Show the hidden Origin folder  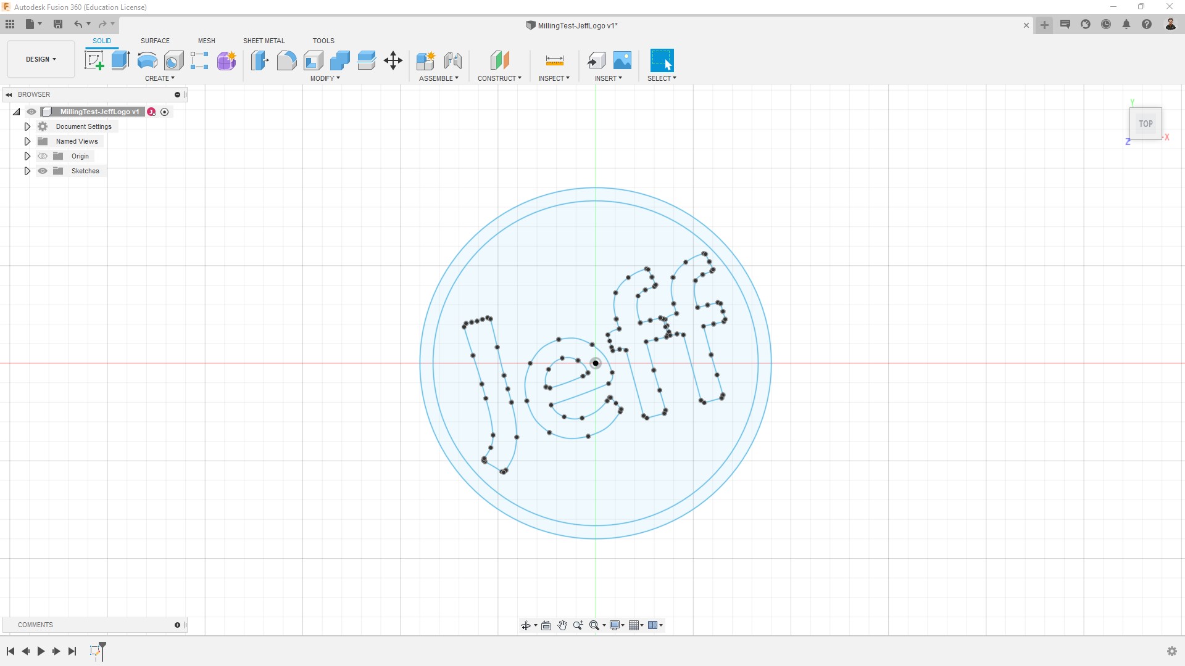(x=43, y=156)
